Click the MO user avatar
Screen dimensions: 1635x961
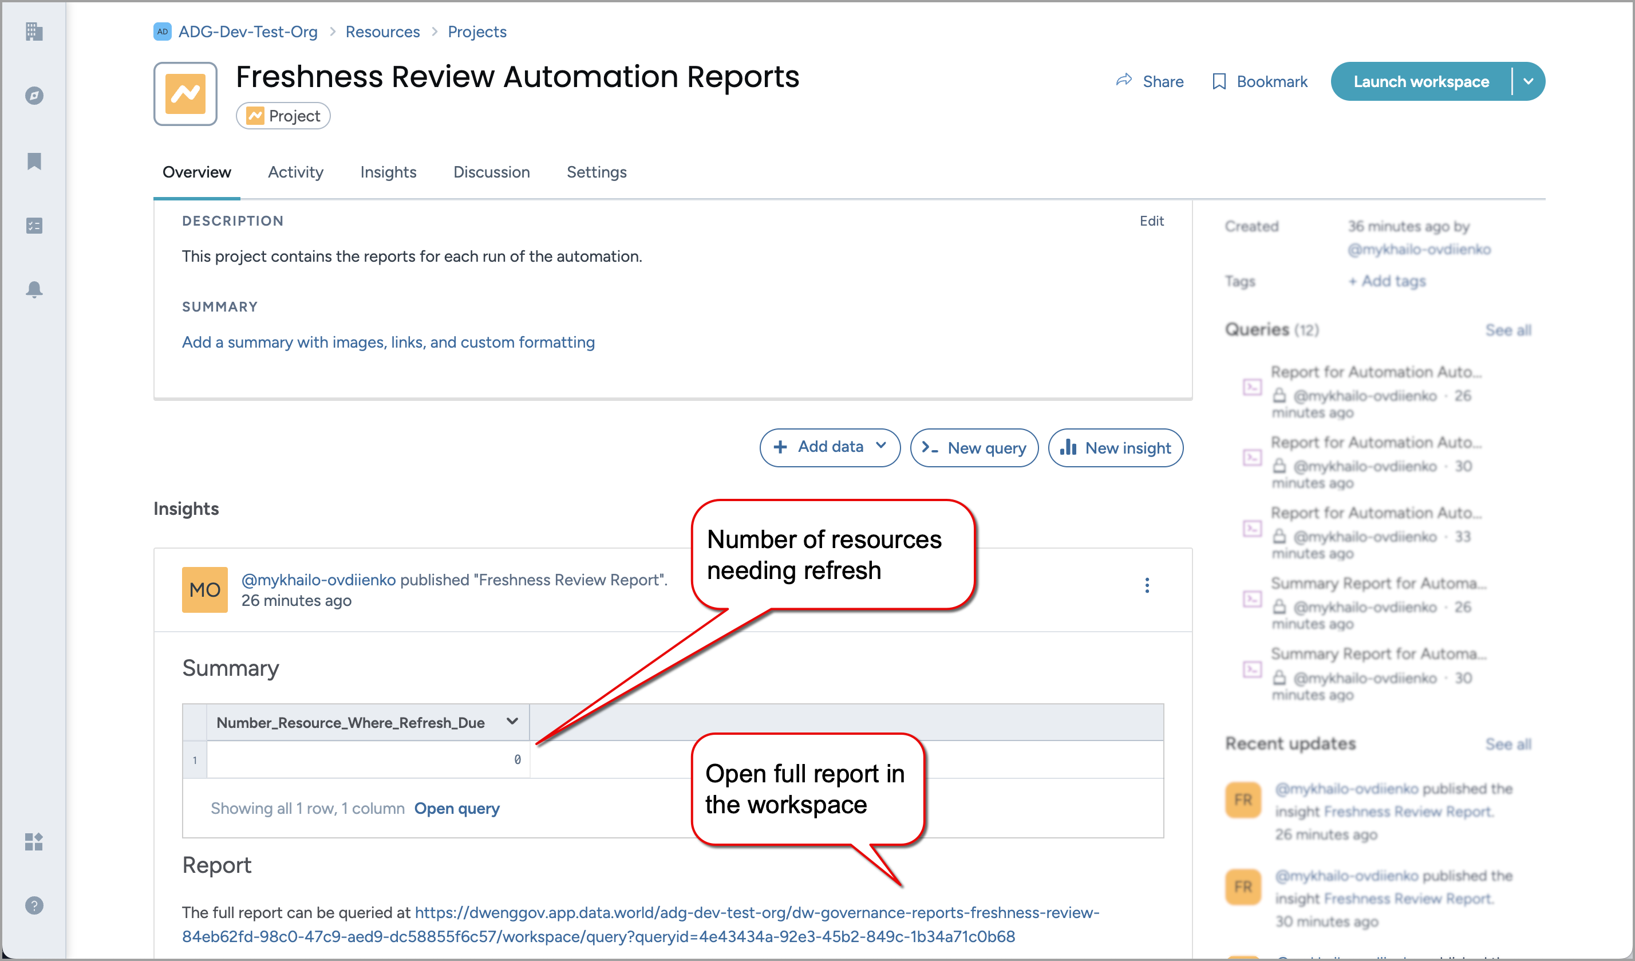(x=204, y=589)
